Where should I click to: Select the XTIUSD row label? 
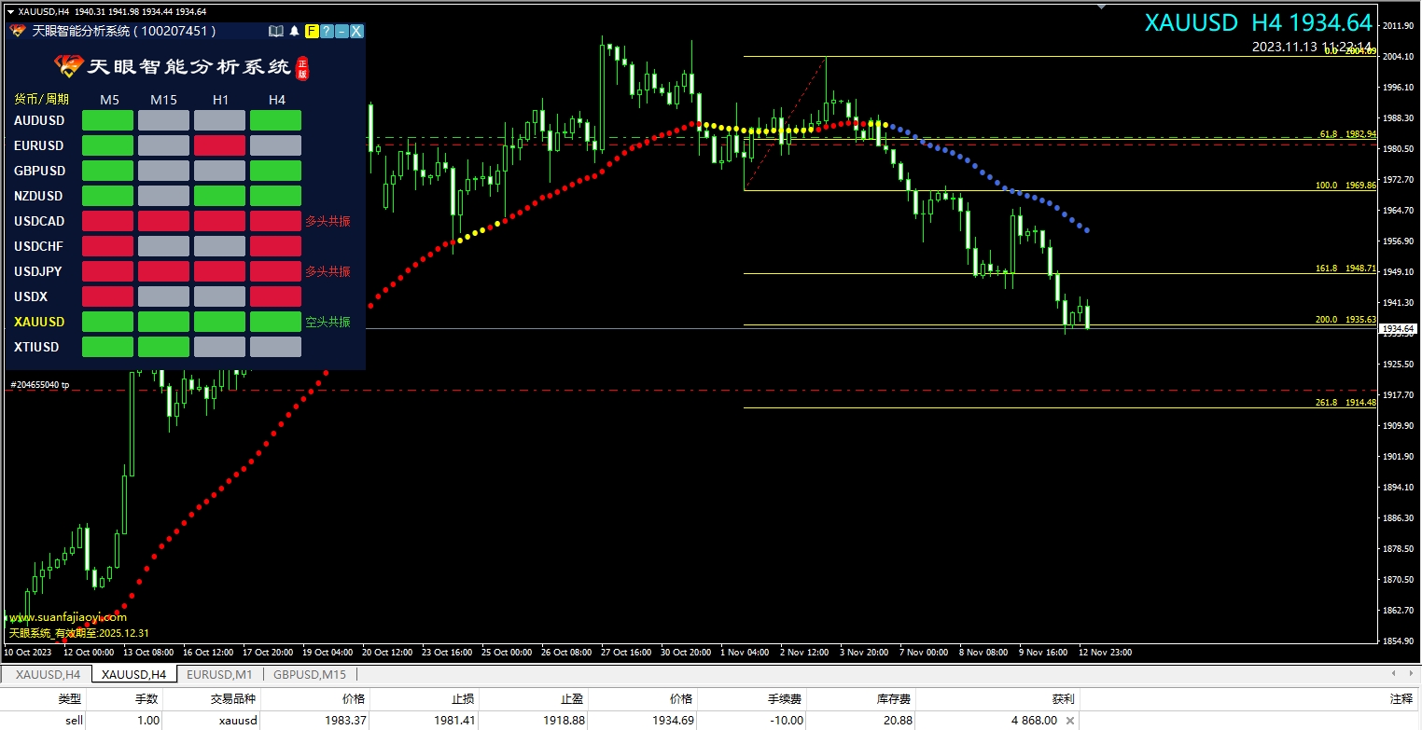pos(36,347)
